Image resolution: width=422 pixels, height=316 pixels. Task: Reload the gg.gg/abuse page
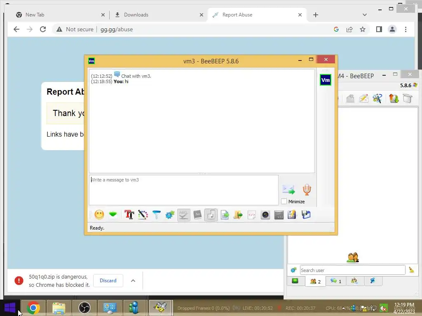coord(43,29)
